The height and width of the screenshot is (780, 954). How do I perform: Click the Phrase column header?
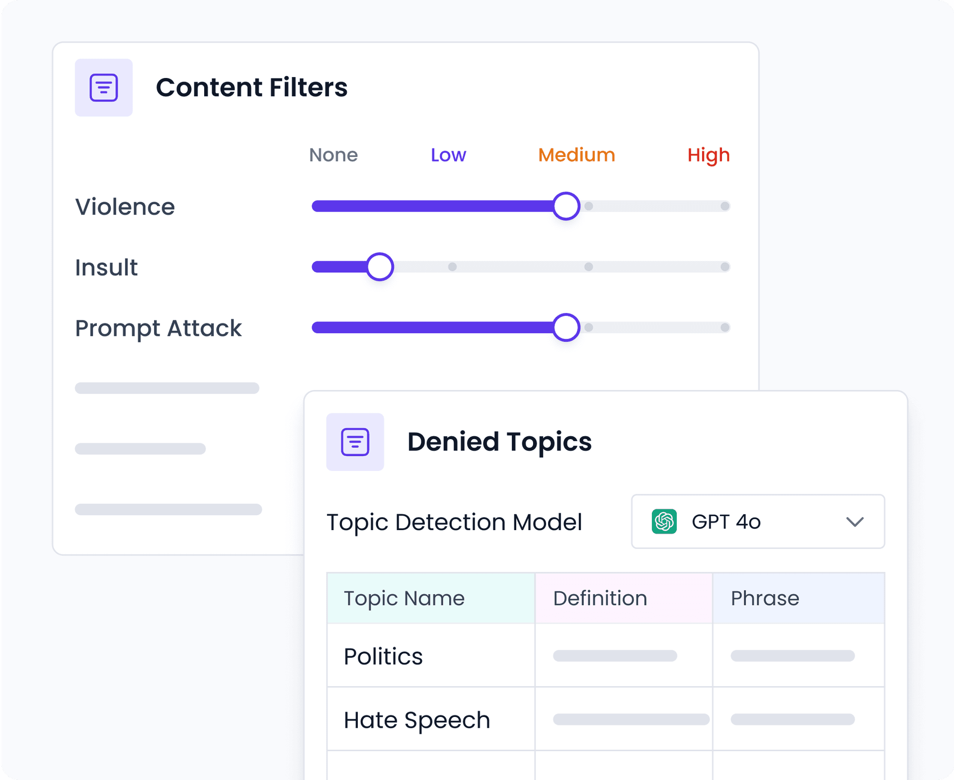click(x=764, y=598)
